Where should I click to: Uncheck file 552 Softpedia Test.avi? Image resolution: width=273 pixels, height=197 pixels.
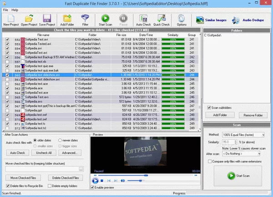(x=7, y=40)
